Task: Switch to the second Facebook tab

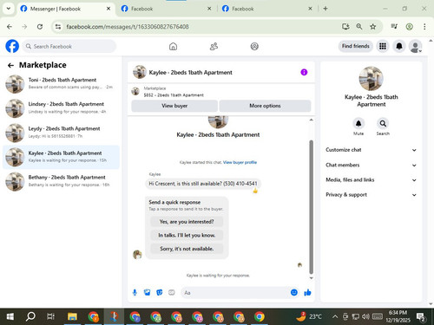Action: 166,9
